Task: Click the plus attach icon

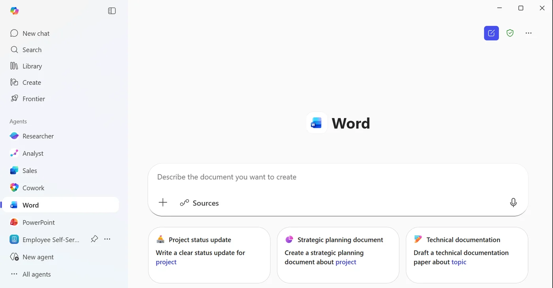Action: (x=163, y=203)
